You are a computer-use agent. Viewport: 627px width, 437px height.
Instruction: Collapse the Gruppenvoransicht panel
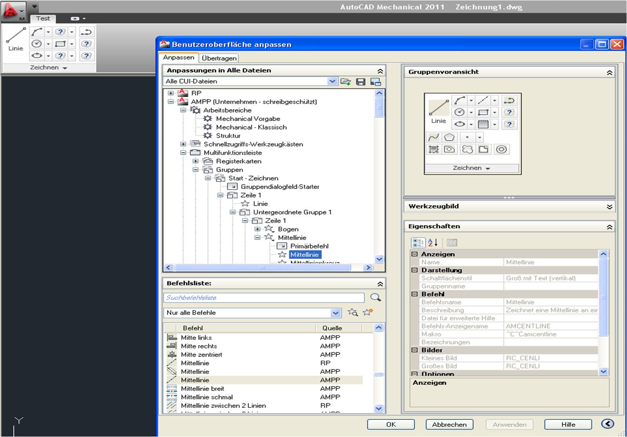point(609,72)
